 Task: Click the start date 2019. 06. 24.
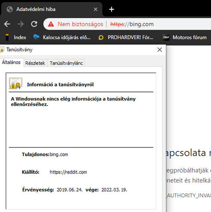click(x=69, y=189)
